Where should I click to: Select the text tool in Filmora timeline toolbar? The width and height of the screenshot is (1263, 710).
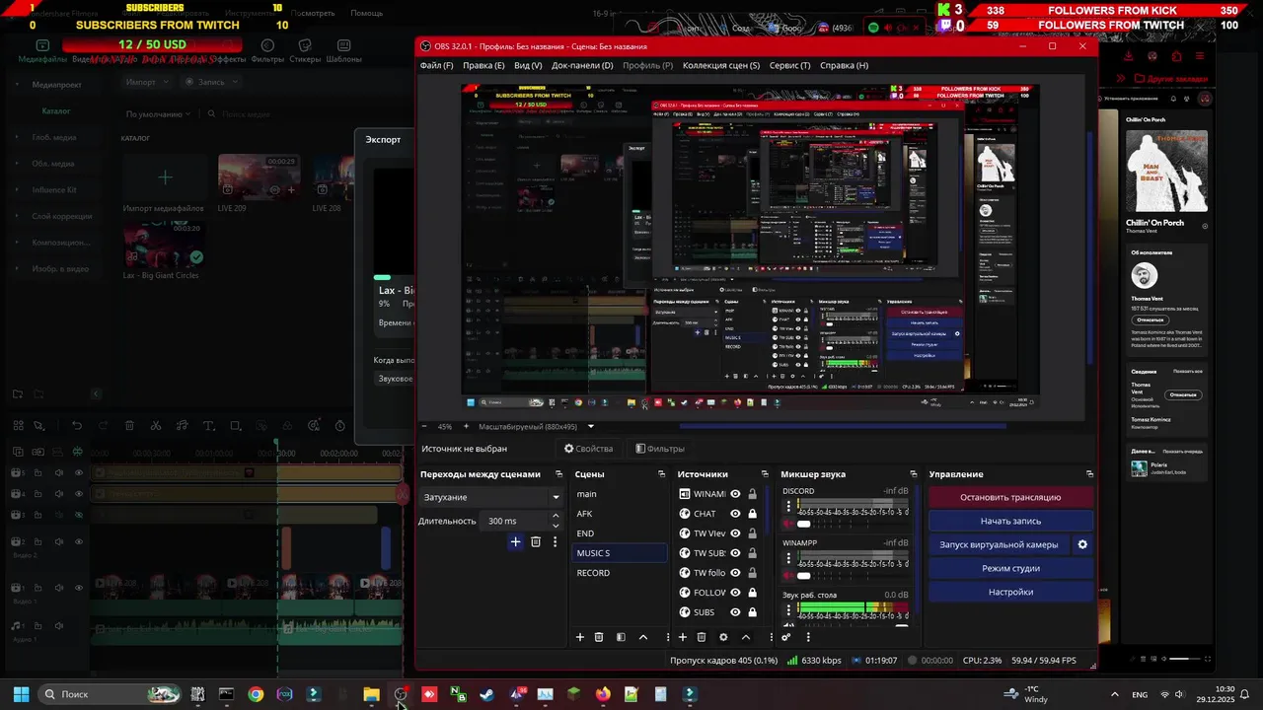208,426
